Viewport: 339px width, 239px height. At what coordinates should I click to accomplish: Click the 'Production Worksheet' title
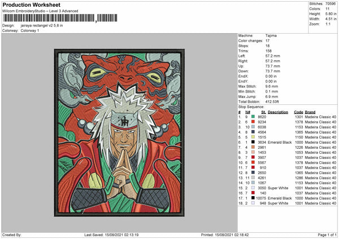coord(32,5)
